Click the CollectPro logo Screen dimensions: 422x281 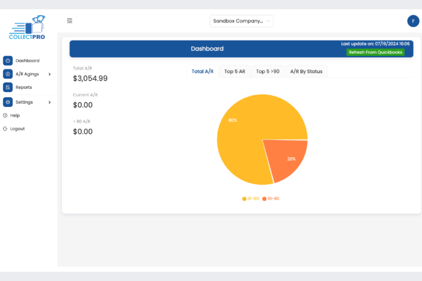27,27
